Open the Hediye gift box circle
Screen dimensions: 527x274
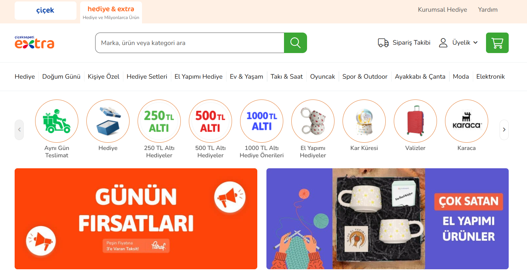click(x=108, y=121)
